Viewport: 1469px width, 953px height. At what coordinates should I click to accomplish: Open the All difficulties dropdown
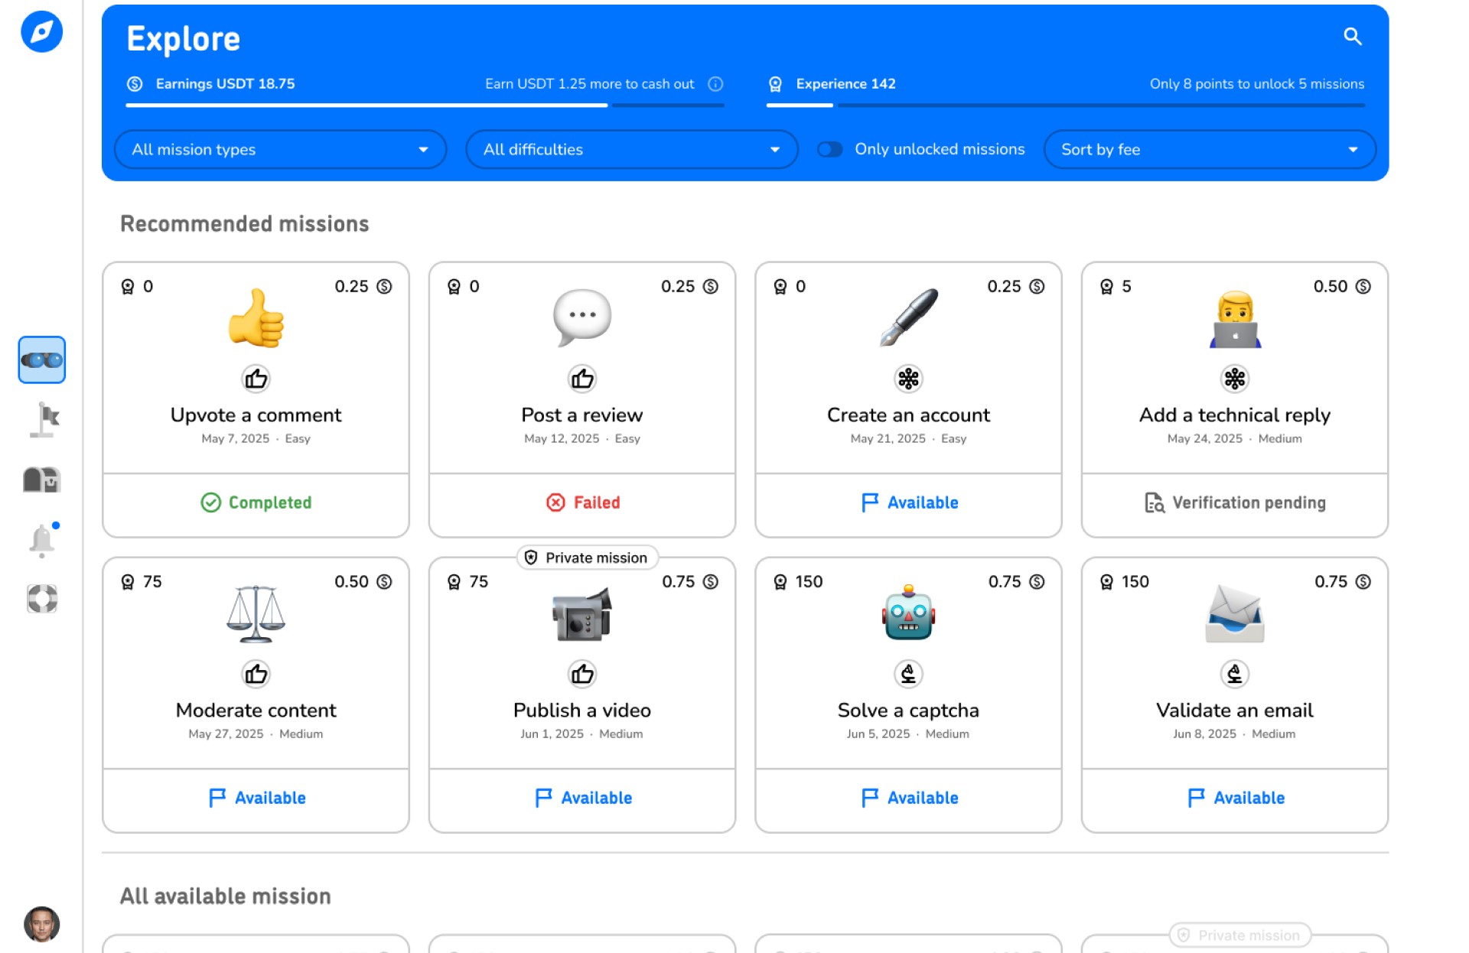pos(631,149)
